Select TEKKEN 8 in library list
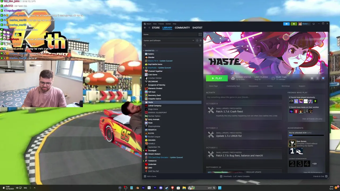The width and height of the screenshot is (340, 191). click(152, 161)
